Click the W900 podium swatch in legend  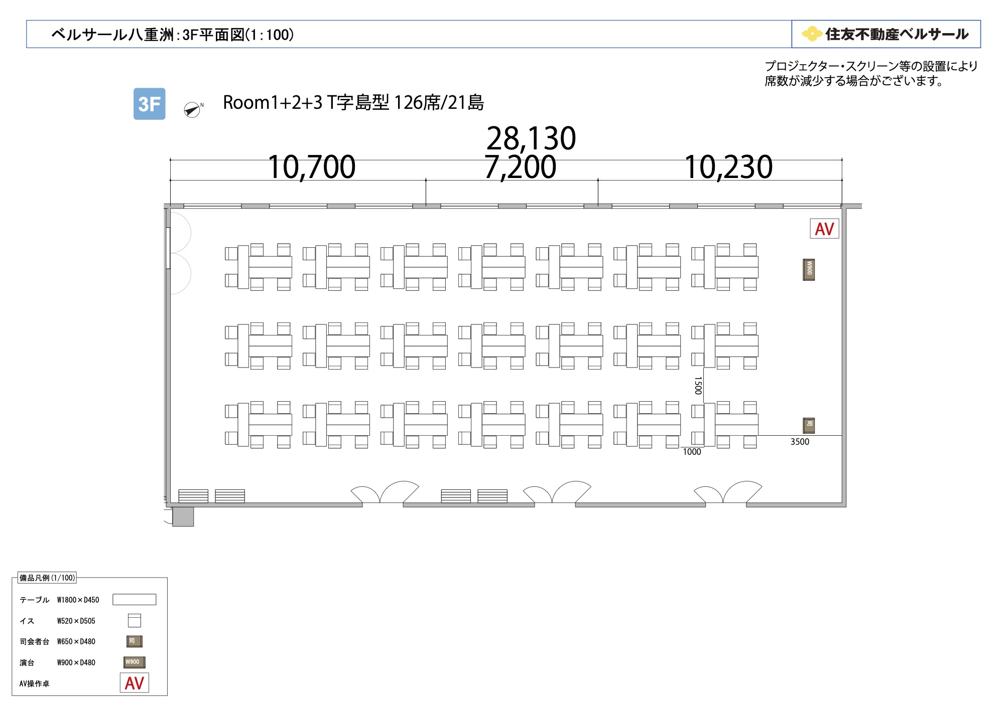pos(135,662)
